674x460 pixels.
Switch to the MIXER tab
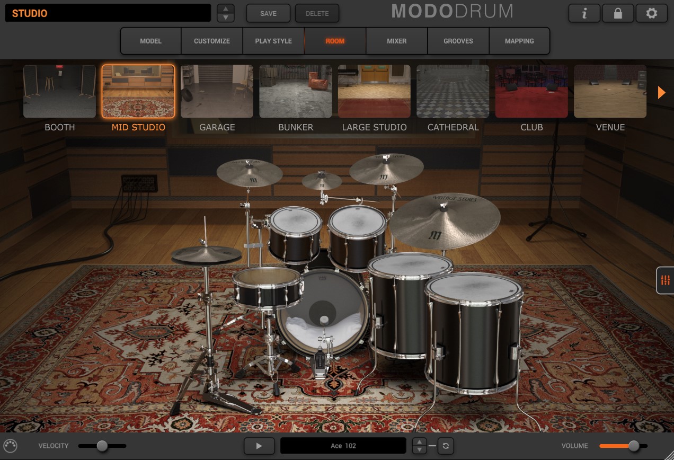[x=396, y=41]
